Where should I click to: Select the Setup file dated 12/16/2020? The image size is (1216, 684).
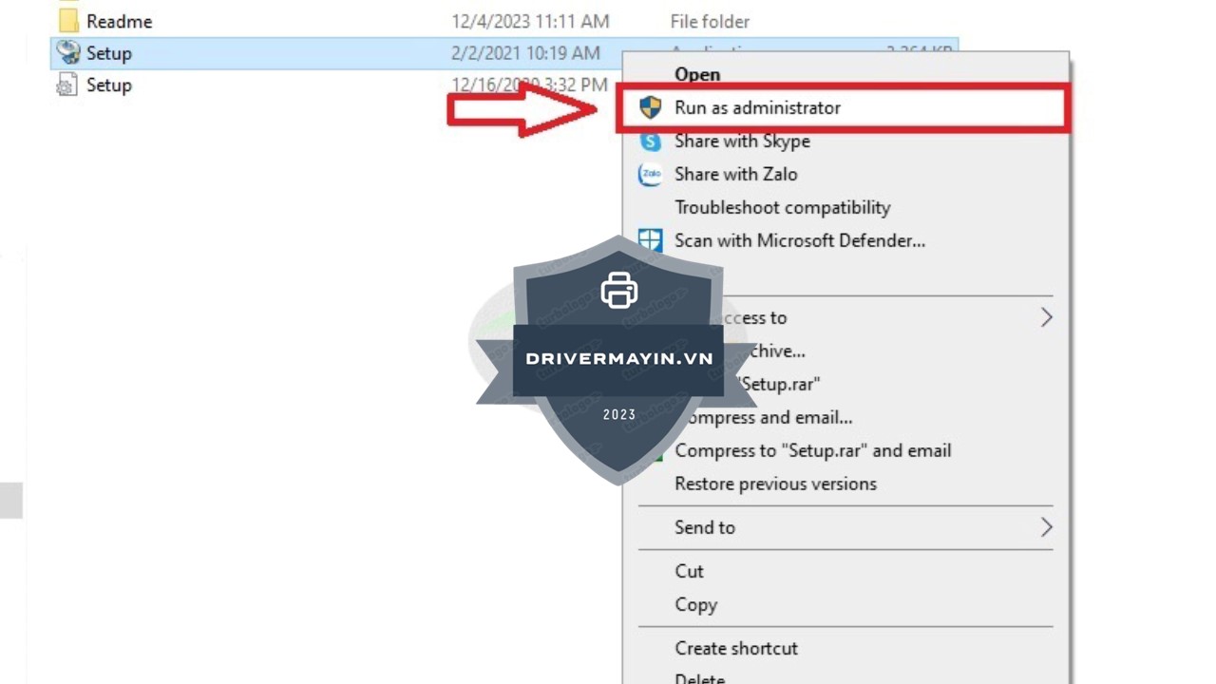(x=108, y=85)
